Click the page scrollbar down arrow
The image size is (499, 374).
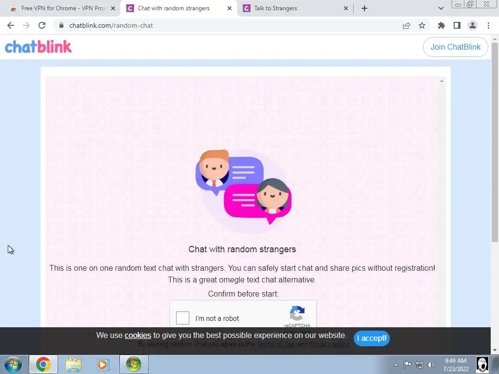[495, 350]
